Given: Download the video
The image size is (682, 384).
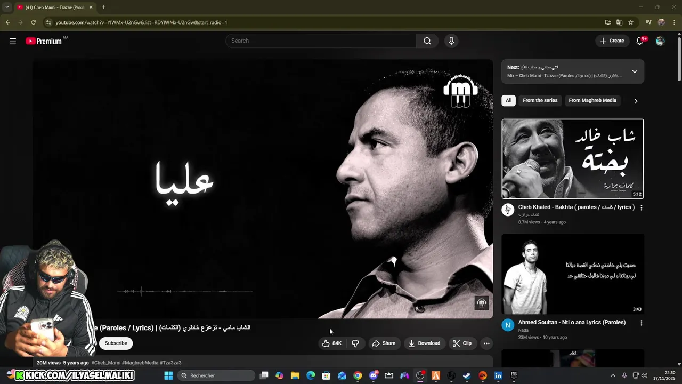Looking at the screenshot, I should 424,343.
